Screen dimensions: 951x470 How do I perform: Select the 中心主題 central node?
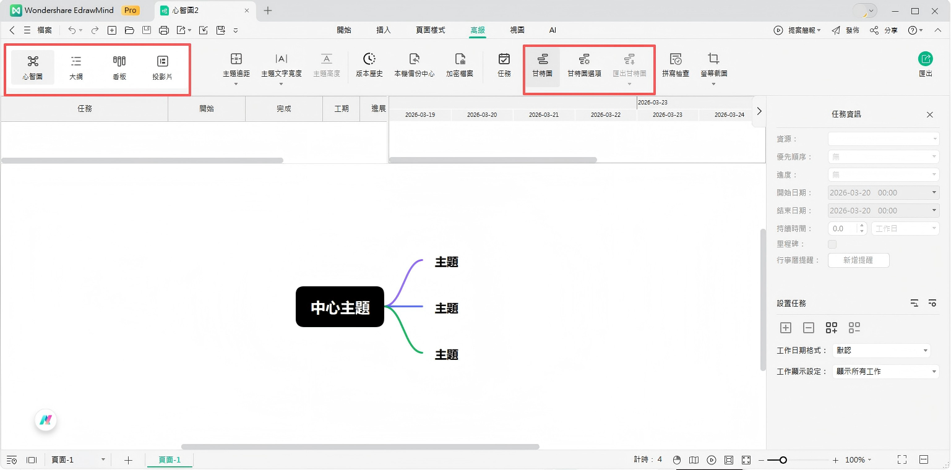pos(340,307)
